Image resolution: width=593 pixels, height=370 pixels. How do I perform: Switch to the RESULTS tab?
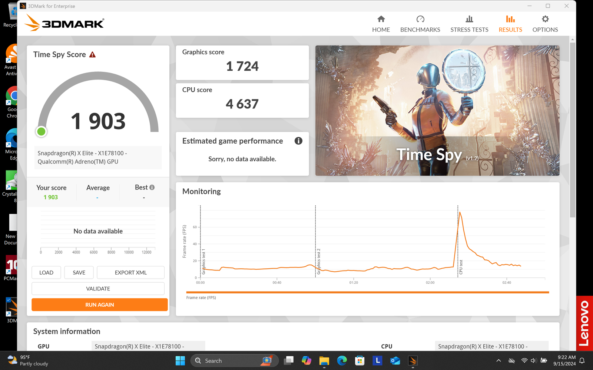[510, 24]
